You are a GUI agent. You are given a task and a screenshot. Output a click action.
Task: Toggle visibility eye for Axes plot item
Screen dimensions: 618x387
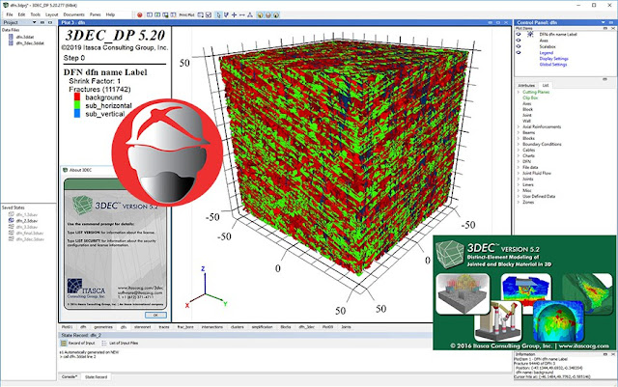point(519,41)
